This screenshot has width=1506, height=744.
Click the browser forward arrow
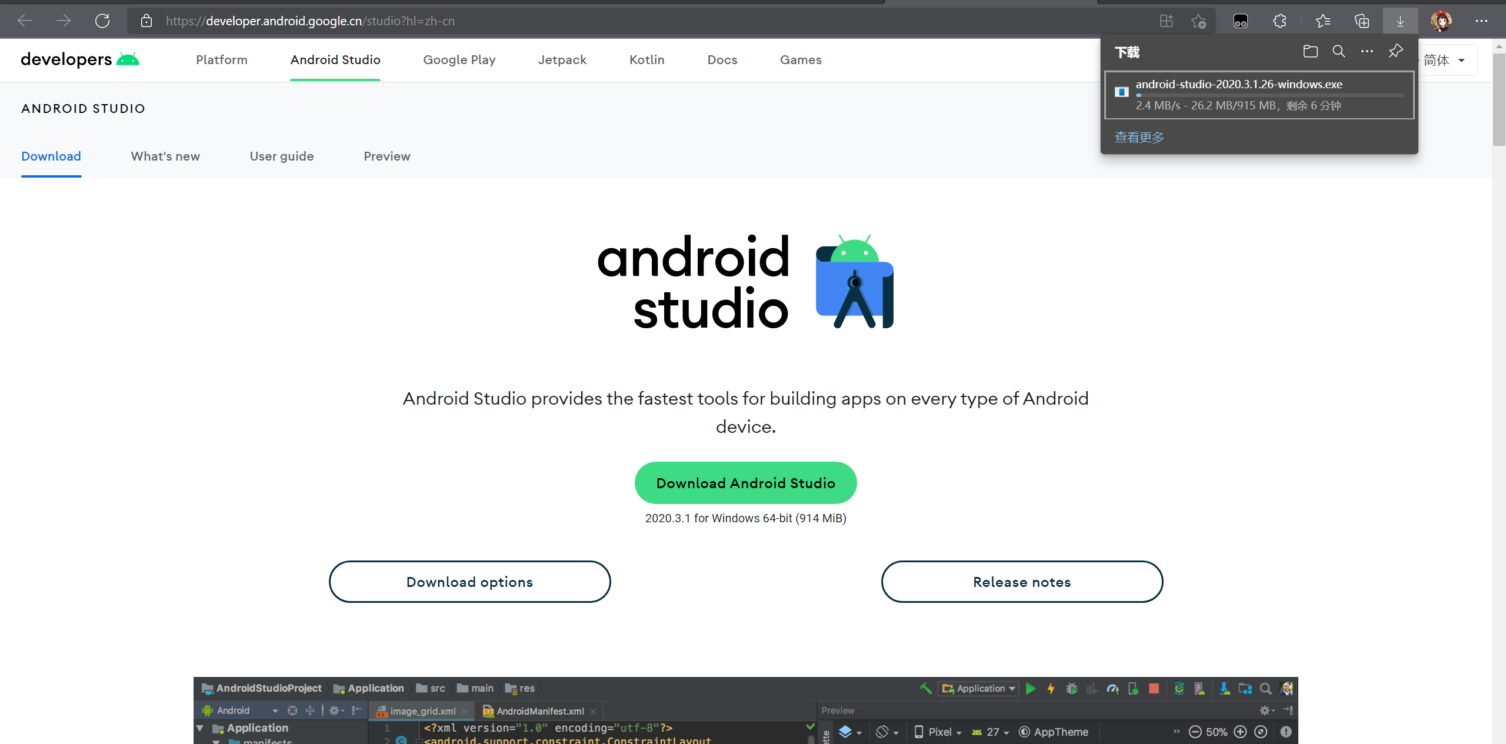pos(64,21)
